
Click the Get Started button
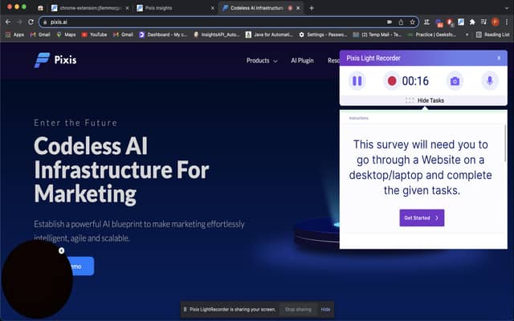tap(422, 217)
